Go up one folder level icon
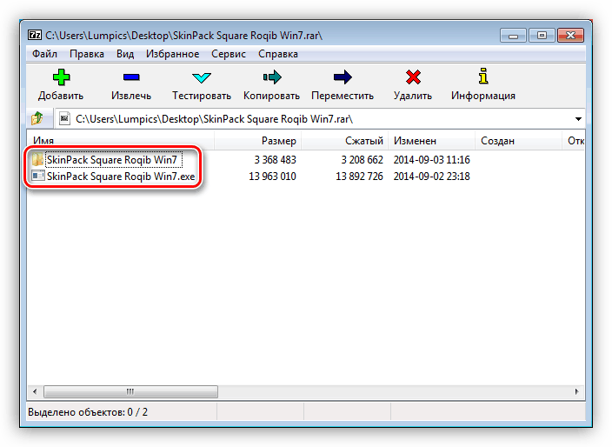Image resolution: width=612 pixels, height=447 pixels. (37, 118)
